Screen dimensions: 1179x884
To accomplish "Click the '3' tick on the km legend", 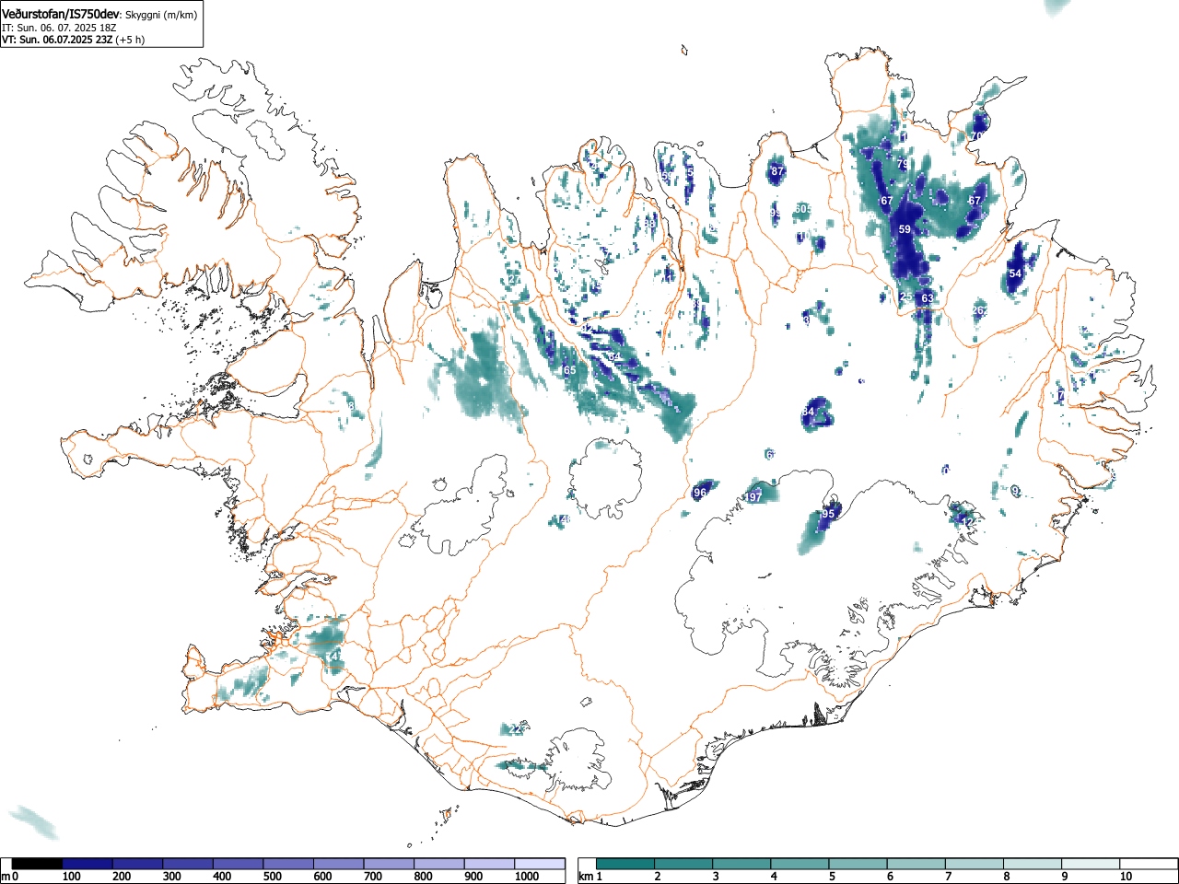I will click(x=715, y=877).
